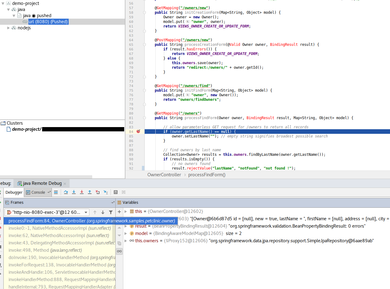Select frame invoke:43, DelegatingMethodAccessorImpl
390x289 pixels.
(60, 243)
